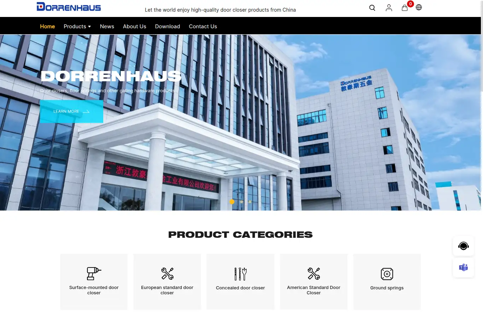
Task: Select the first orange carousel dot
Action: click(232, 202)
